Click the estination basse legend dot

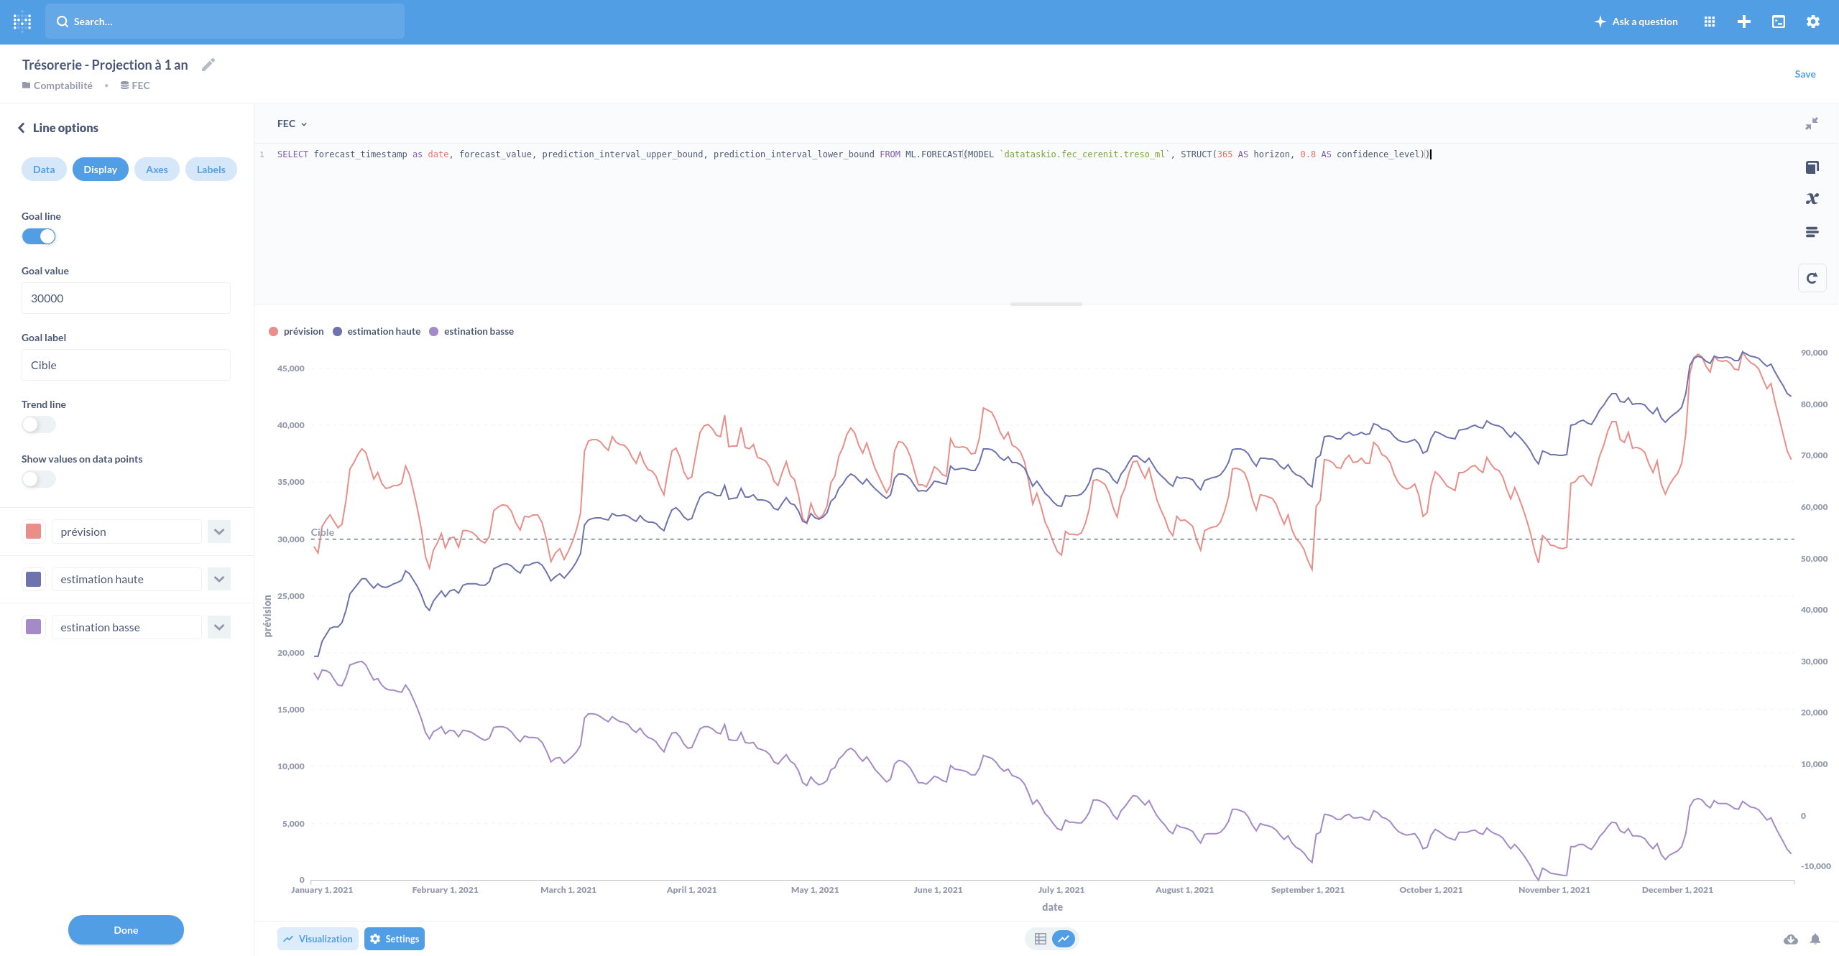(x=433, y=331)
